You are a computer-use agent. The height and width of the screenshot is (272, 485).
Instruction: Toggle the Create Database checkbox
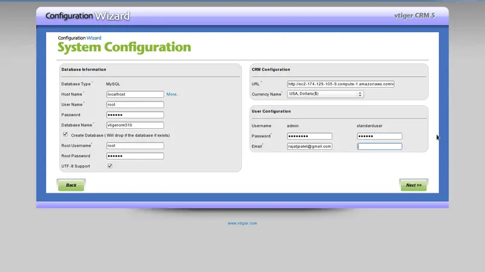click(x=65, y=134)
